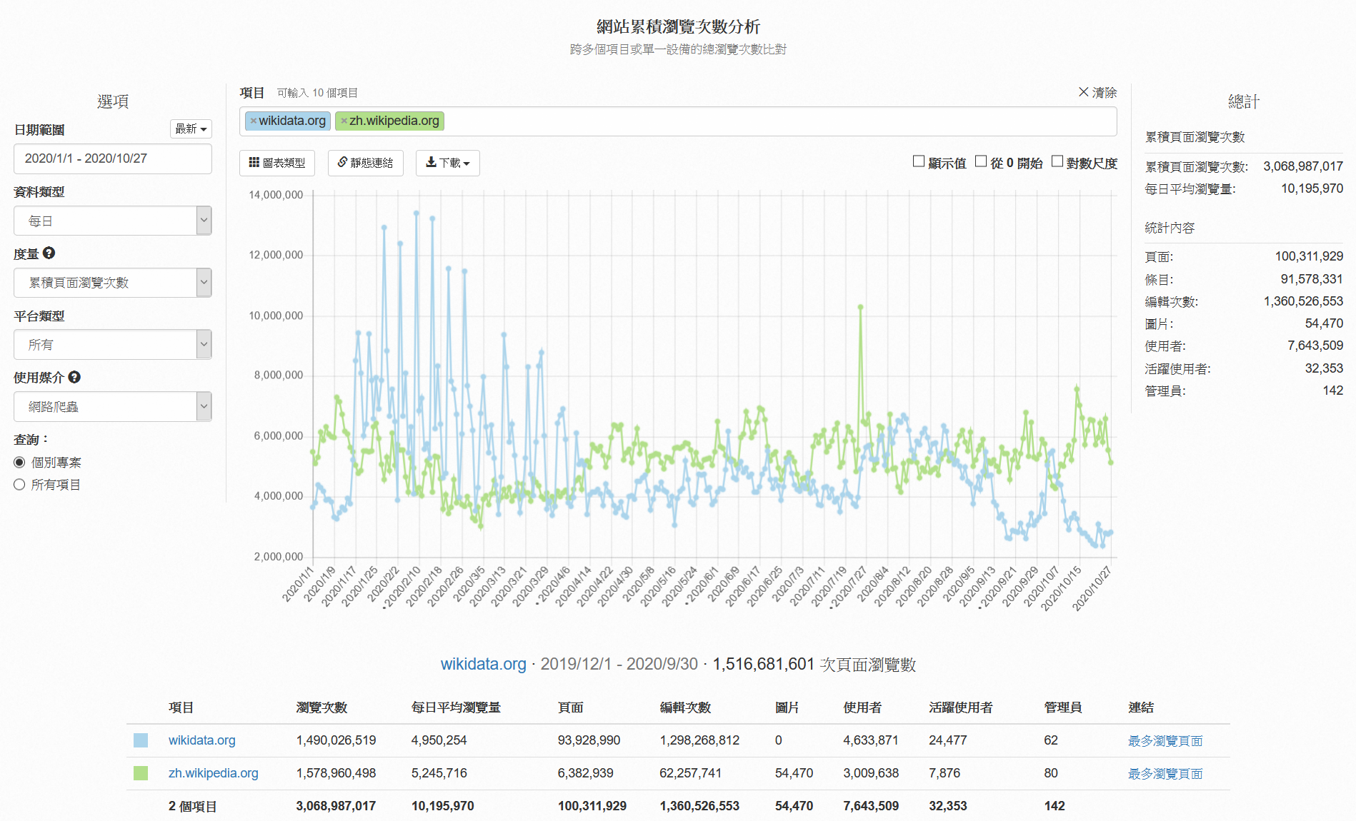
Task: Click the 管理員 column header
Action: tap(1063, 707)
